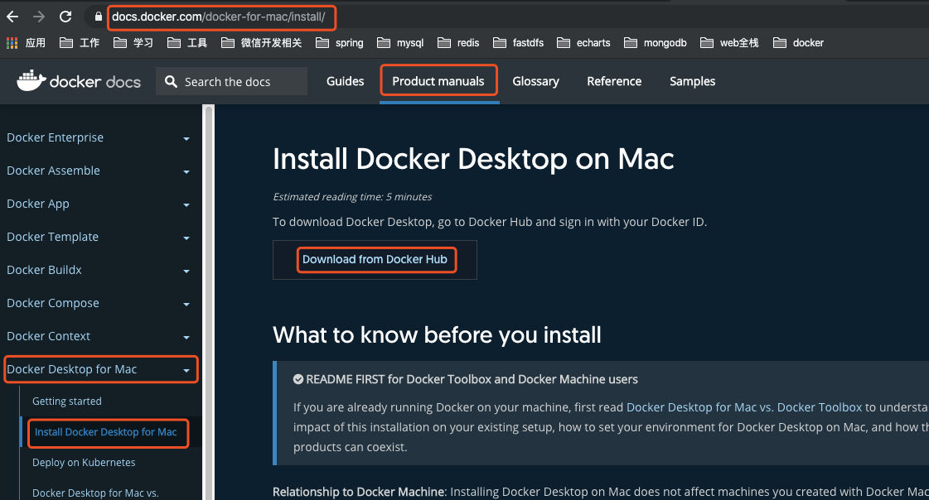Select Docker Enterprise sidebar label
The height and width of the screenshot is (500, 929).
[55, 137]
